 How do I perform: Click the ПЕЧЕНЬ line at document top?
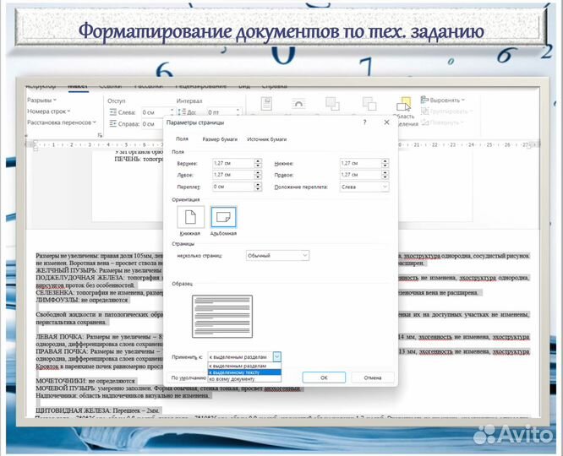[x=139, y=159]
